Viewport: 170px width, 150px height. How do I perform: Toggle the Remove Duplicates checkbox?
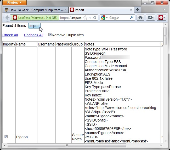tap(50, 35)
